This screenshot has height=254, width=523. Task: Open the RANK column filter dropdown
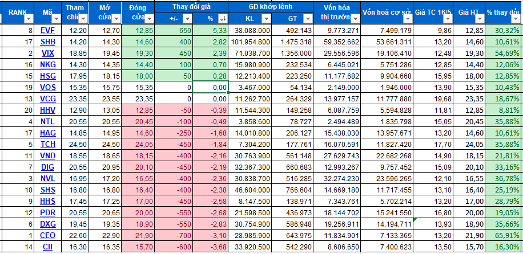[x=29, y=19]
